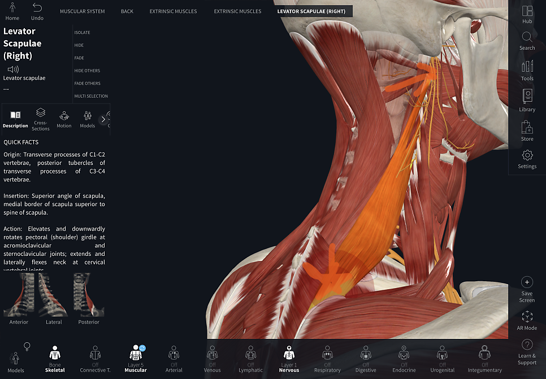Open the Motion tab
Viewport: 546px width, 379px height.
64,119
